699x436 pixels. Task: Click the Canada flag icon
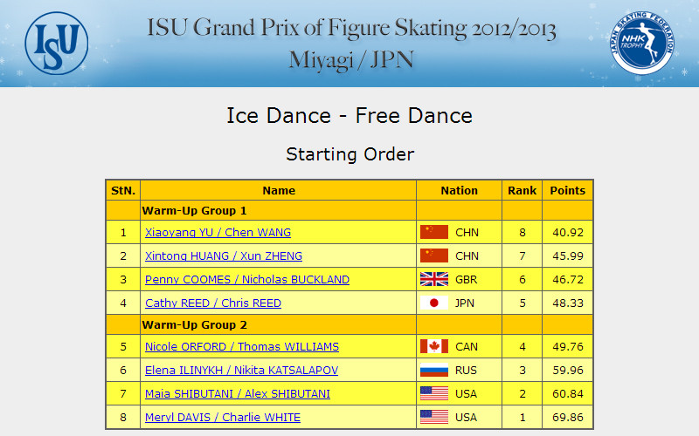[x=434, y=346]
